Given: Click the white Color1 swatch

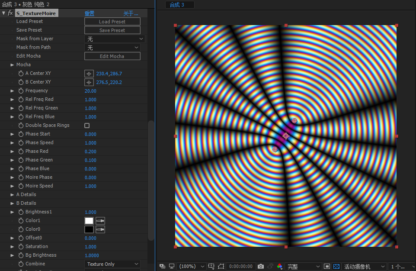Looking at the screenshot, I should point(89,221).
